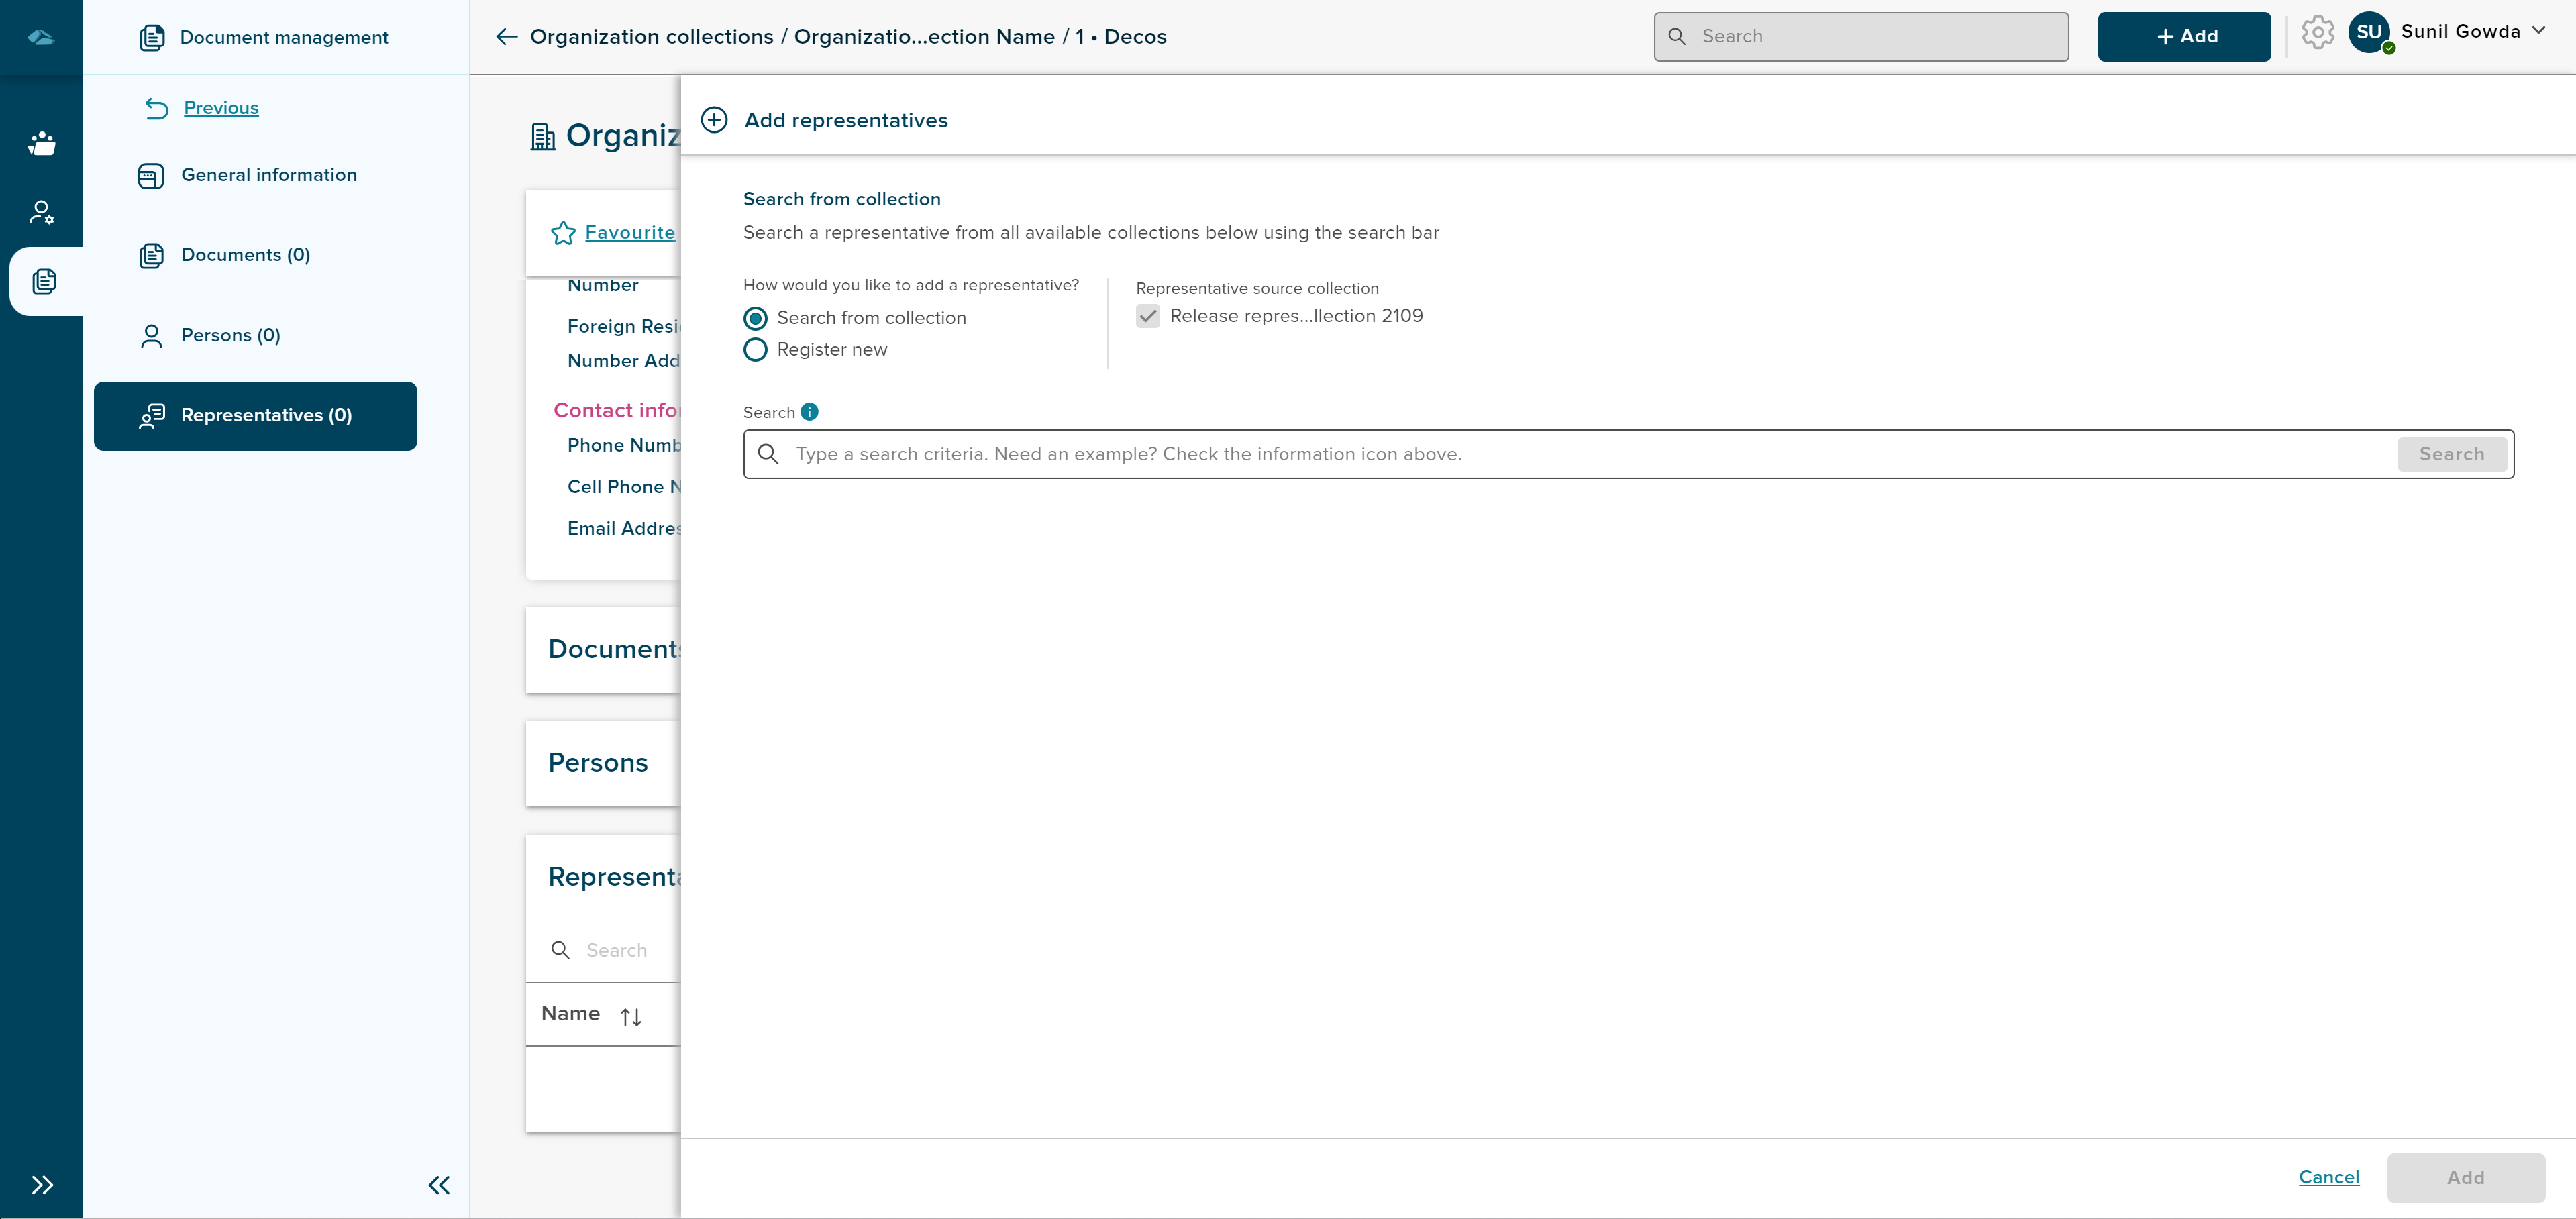
Task: Click the top + Add button
Action: point(2183,37)
